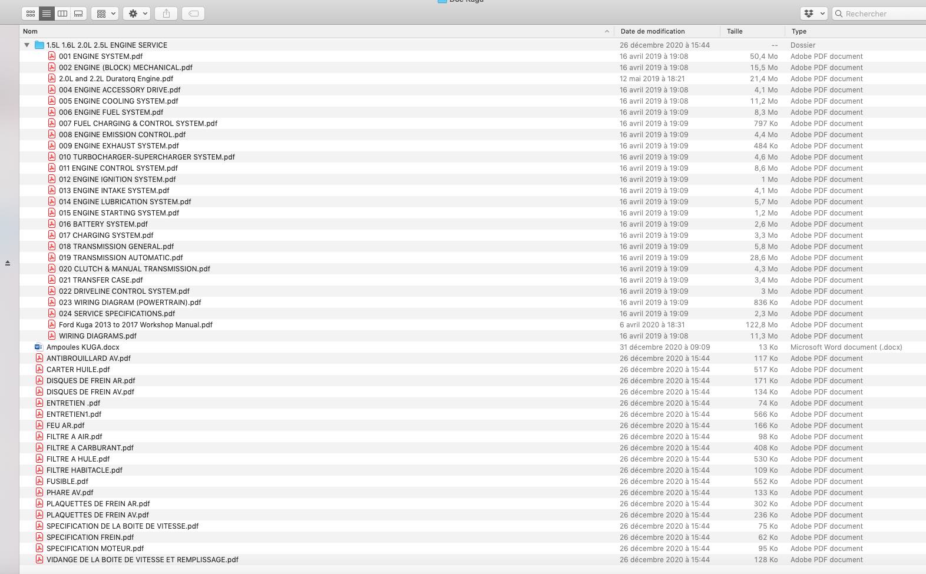Viewport: 926px width, 574px height.
Task: Select PDF icon of 005 ENGINE COOLING SYSTEM.pdf
Action: coord(52,101)
